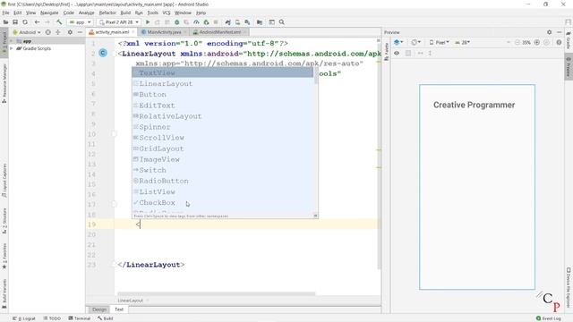The width and height of the screenshot is (573, 322).
Task: Open Project Structure icon in toolbar
Action: tap(260, 22)
